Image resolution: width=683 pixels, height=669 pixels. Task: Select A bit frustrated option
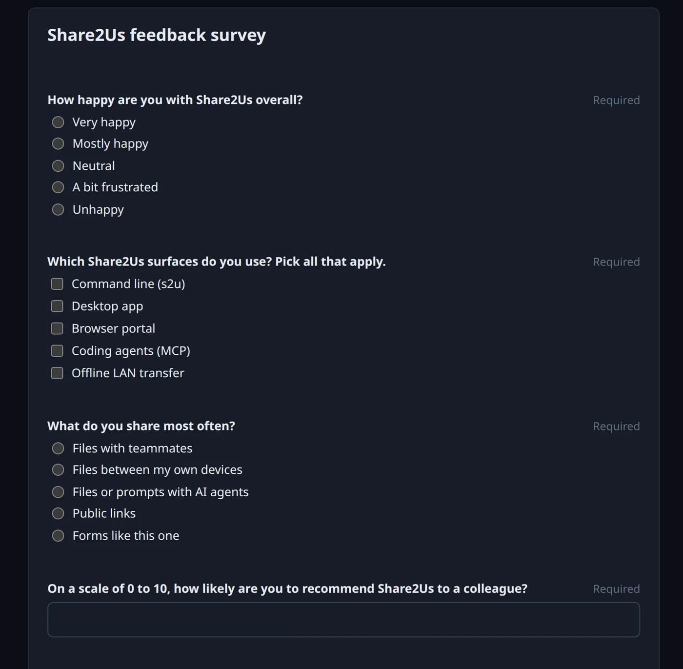(58, 187)
